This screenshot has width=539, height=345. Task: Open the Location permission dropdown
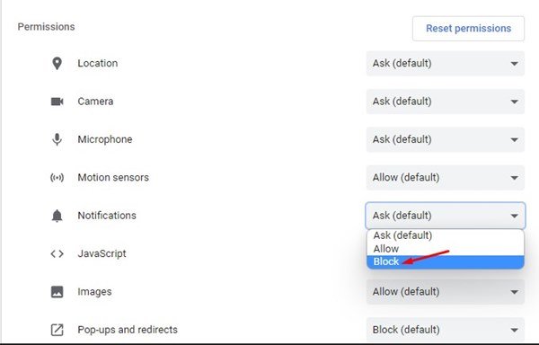point(446,64)
